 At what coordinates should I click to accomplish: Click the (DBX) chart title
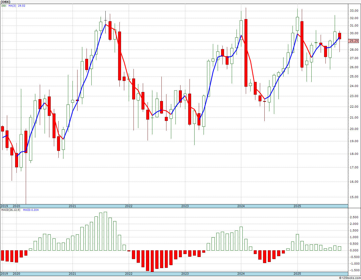point(5,2)
